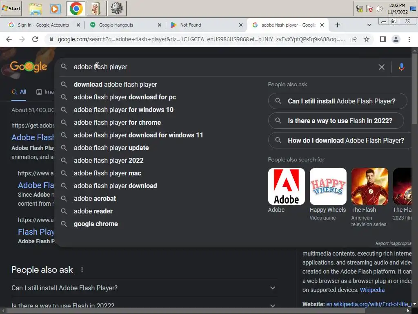This screenshot has height=314, width=418.
Task: Click Is there a way to use Flash in 2022 chip
Action: (336, 121)
